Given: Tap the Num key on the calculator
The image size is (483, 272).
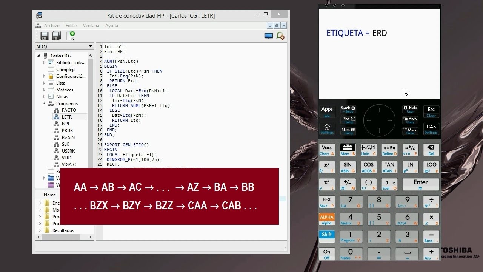Looking at the screenshot, I should click(348, 131).
